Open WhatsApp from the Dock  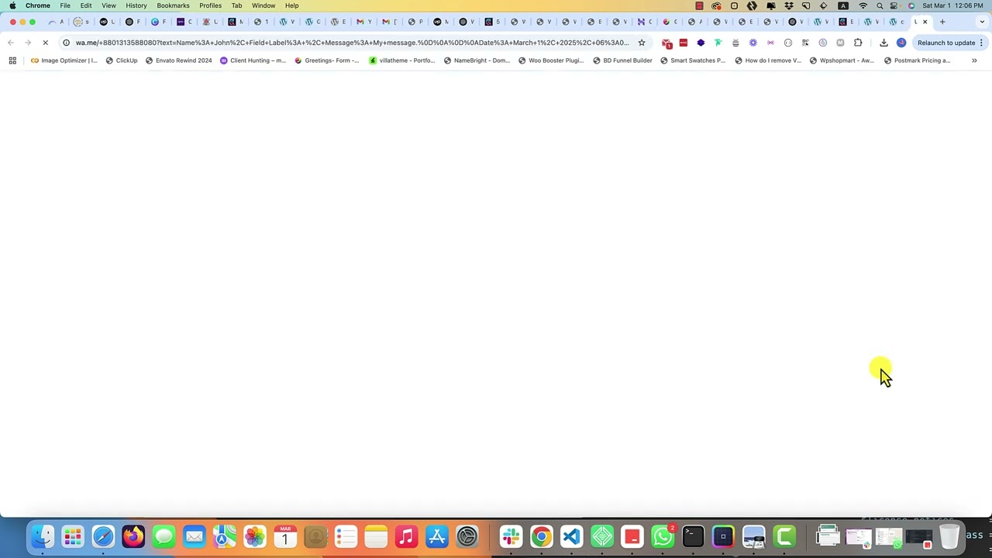click(663, 536)
